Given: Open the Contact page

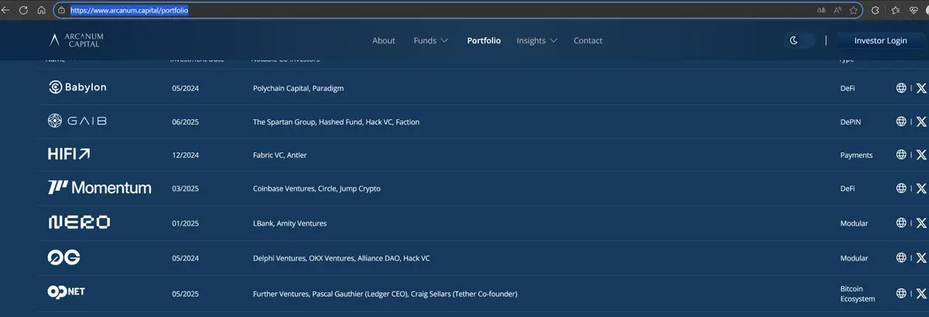Looking at the screenshot, I should click(588, 40).
